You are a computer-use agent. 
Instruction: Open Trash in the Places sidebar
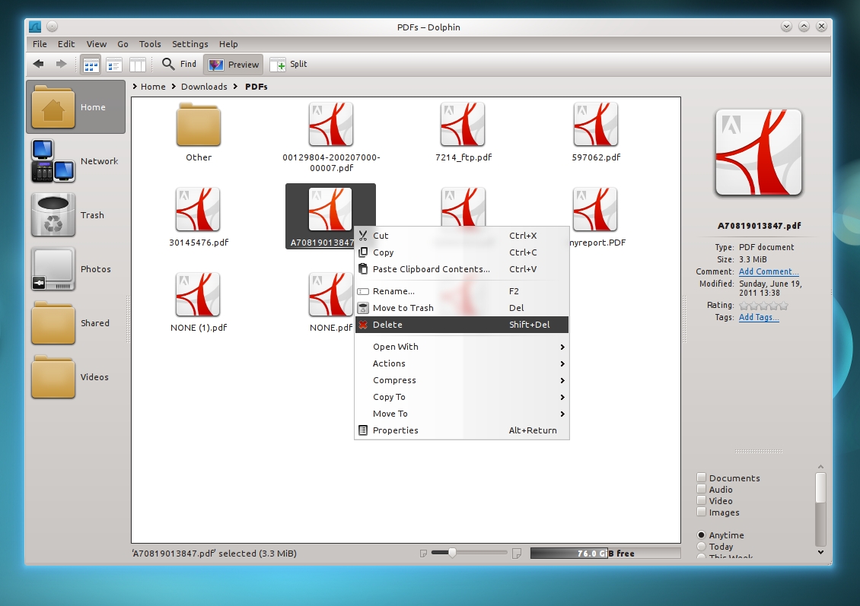[75, 214]
